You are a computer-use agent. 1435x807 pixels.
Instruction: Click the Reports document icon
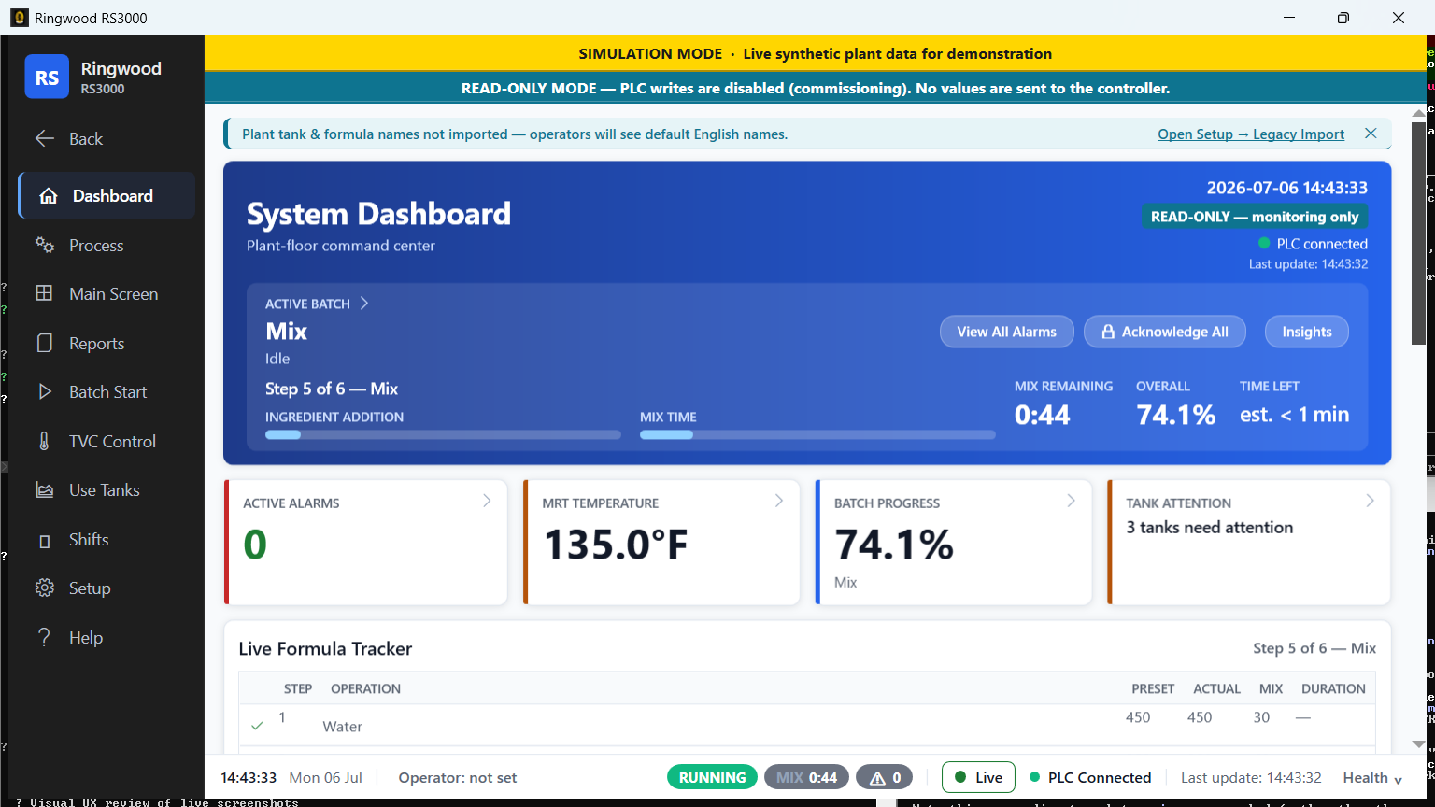pyautogui.click(x=44, y=343)
